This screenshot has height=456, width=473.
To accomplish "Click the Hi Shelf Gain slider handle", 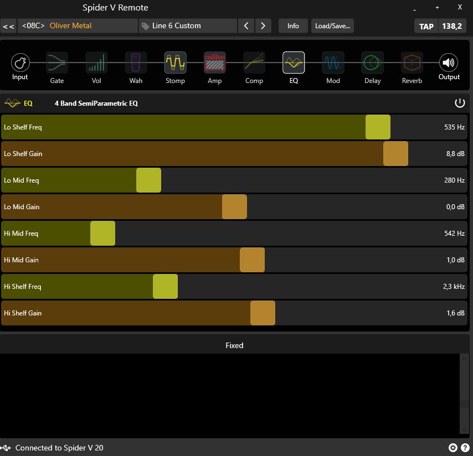I will 263,313.
